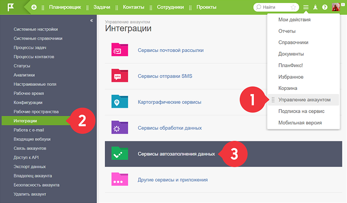Open Аналитики in sidebar
347x203 pixels.
pos(24,75)
